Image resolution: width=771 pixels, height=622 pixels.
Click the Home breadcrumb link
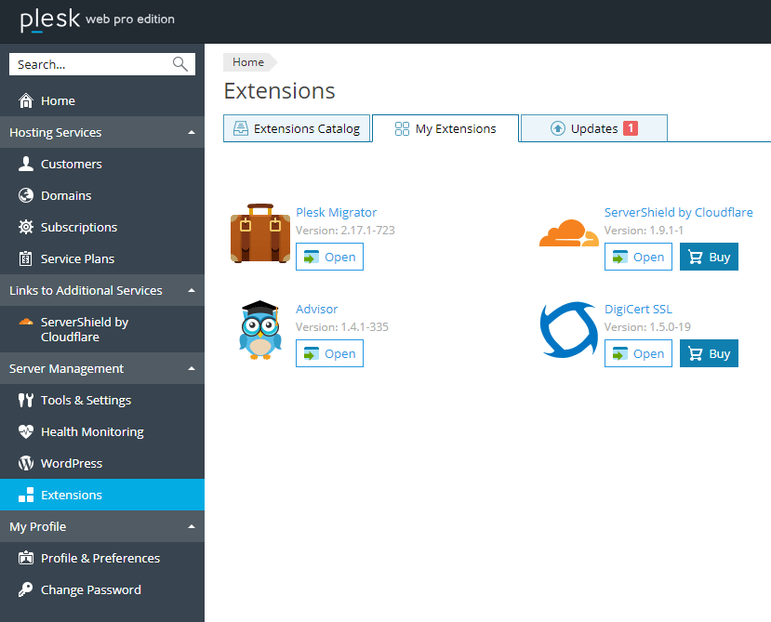pyautogui.click(x=248, y=62)
